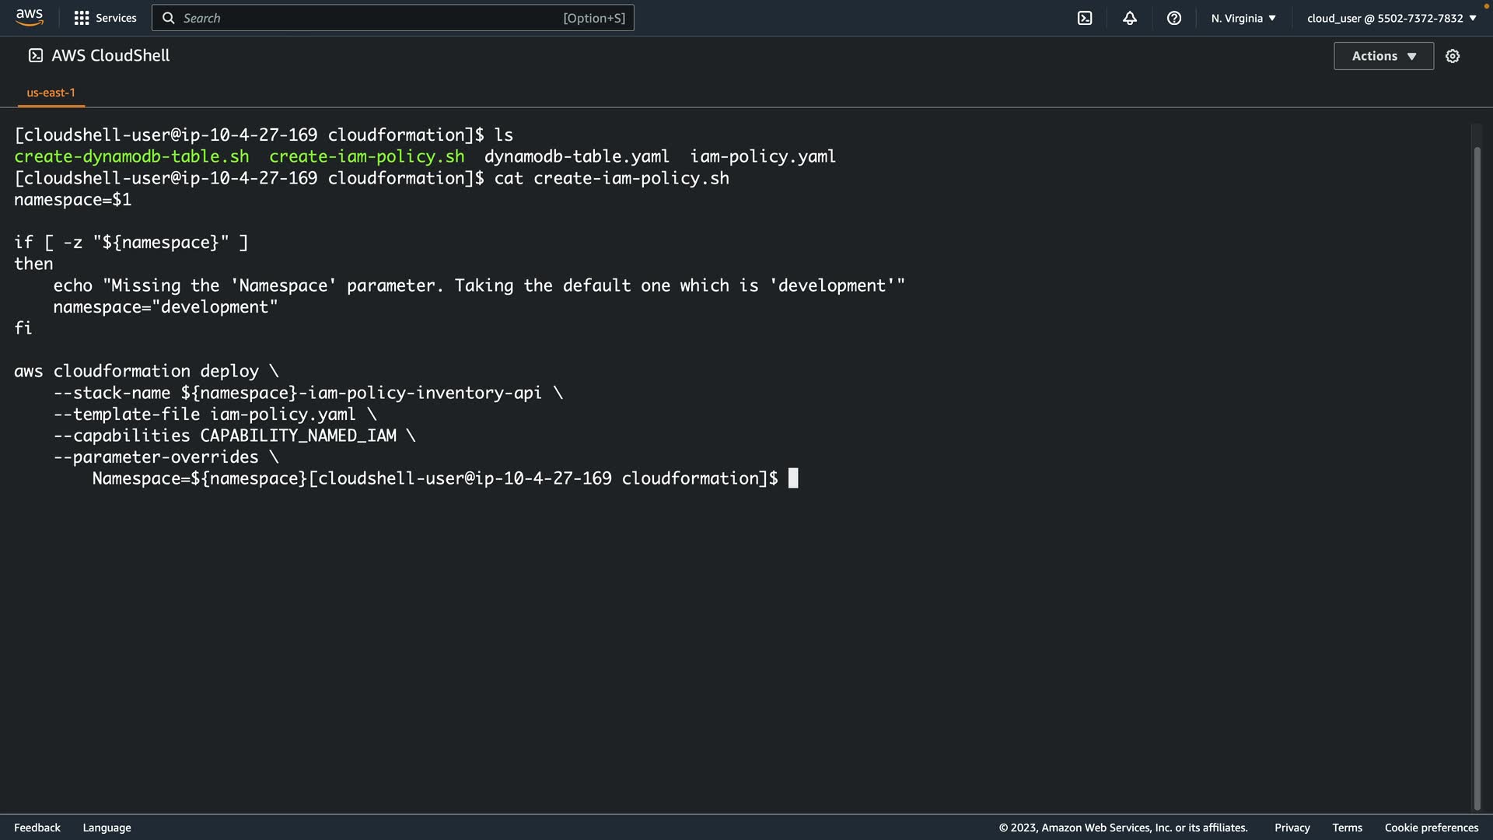Expand the N. Virginia region dropdown

coord(1243,18)
